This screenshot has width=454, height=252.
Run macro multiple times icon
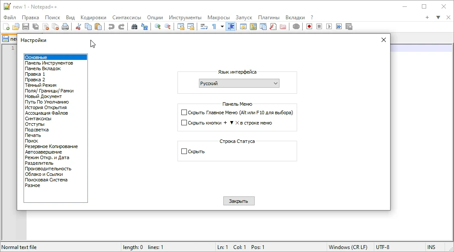coord(339,27)
